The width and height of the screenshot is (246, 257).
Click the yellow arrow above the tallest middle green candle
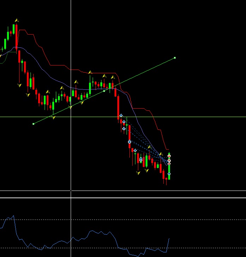point(90,72)
